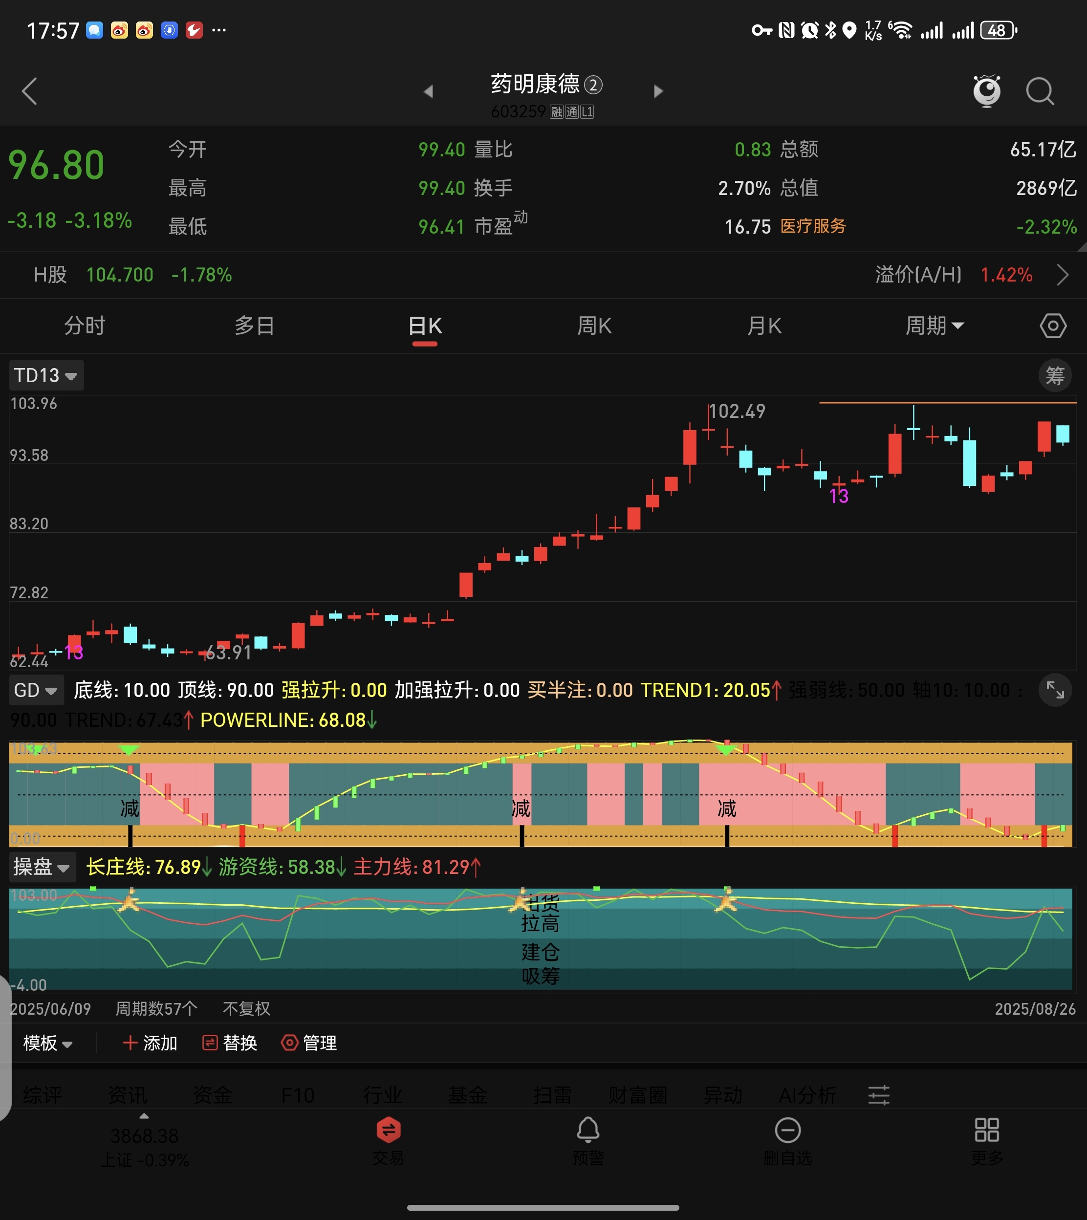Switch to 月K monthly chart tab
This screenshot has height=1220, width=1087.
764,326
